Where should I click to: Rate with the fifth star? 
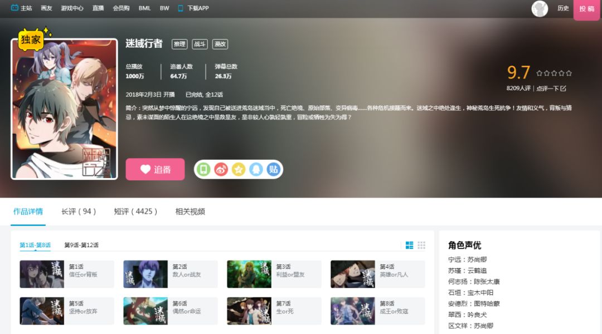(569, 73)
